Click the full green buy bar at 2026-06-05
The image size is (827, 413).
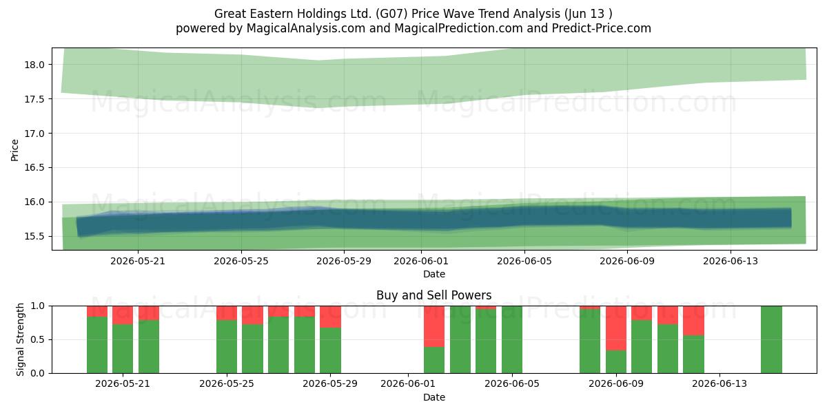(512, 339)
